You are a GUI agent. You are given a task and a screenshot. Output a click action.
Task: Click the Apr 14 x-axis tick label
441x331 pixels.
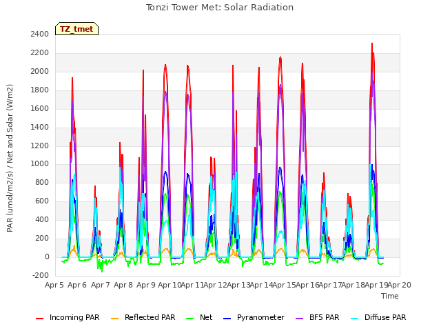pos(261,285)
